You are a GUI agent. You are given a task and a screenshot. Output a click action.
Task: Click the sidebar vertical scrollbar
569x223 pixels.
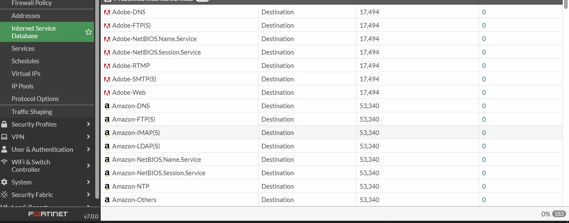click(97, 99)
